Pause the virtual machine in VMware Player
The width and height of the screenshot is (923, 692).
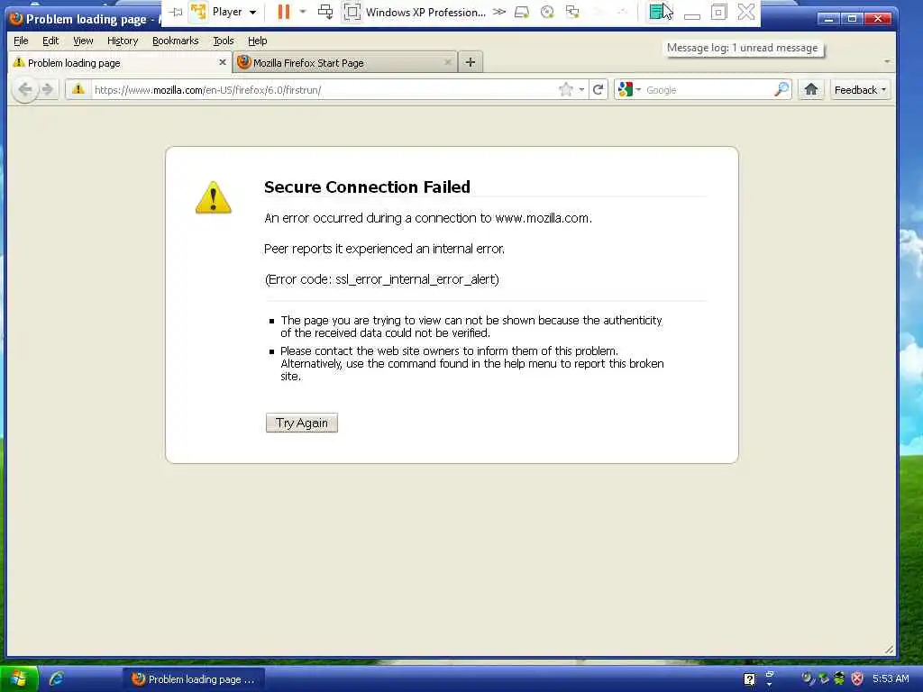(x=284, y=12)
